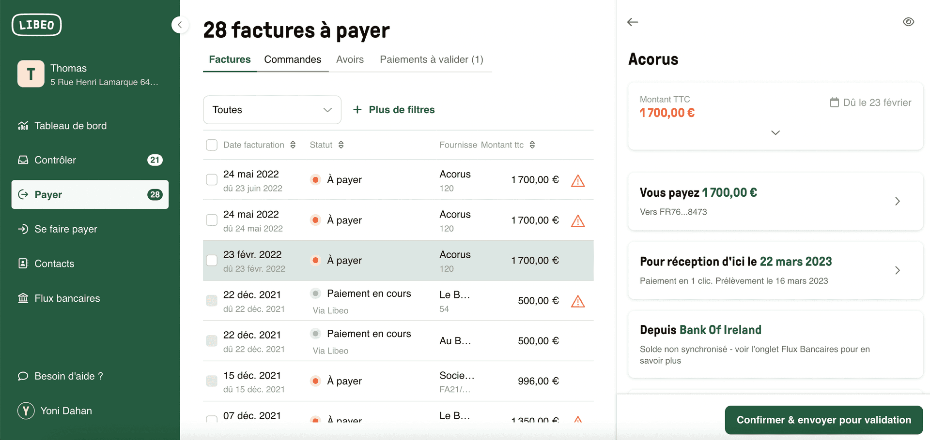Image resolution: width=930 pixels, height=440 pixels.
Task: Open the Tableau de bord dashboard icon
Action: tap(23, 126)
